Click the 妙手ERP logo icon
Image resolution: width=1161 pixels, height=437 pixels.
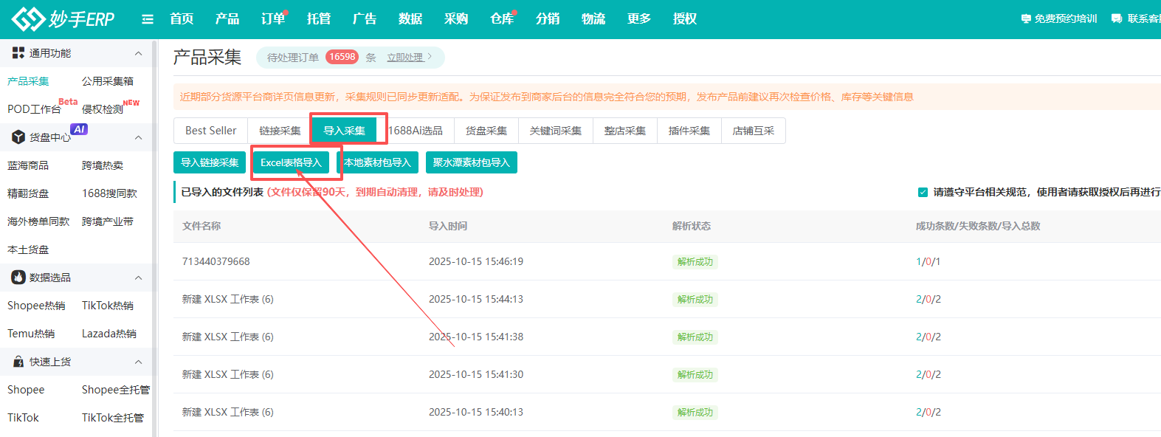click(x=29, y=19)
